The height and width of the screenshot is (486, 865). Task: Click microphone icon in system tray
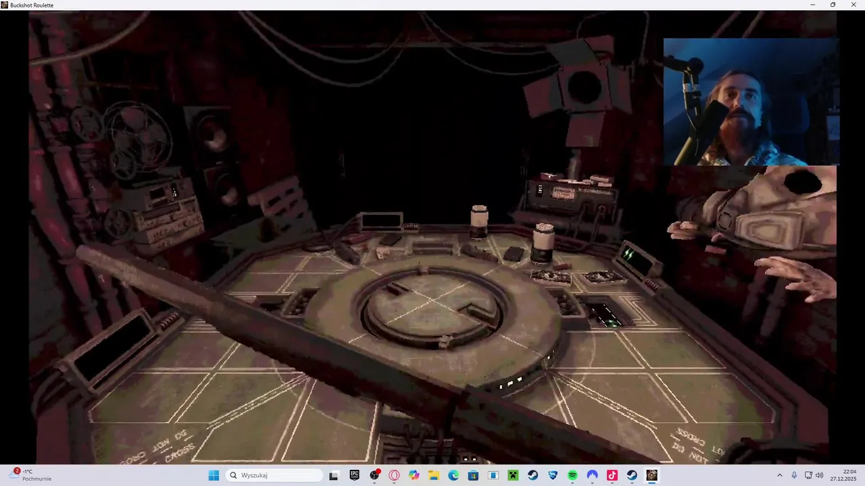point(794,475)
